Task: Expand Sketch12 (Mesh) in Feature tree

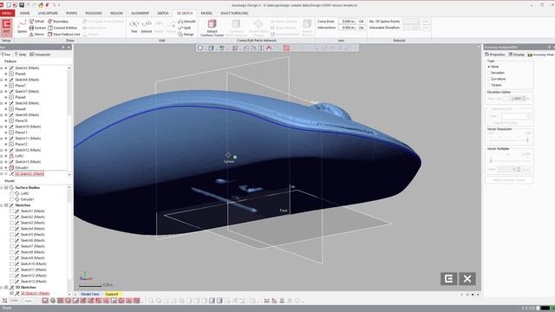Action: point(2,150)
